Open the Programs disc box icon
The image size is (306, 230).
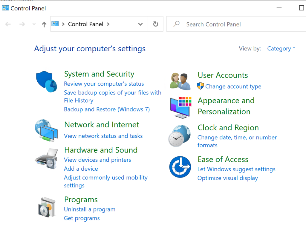[47, 207]
